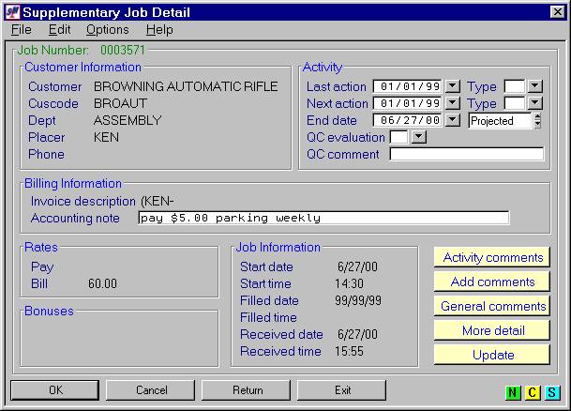Open the Last action date dropdown
The image size is (571, 411).
[453, 86]
